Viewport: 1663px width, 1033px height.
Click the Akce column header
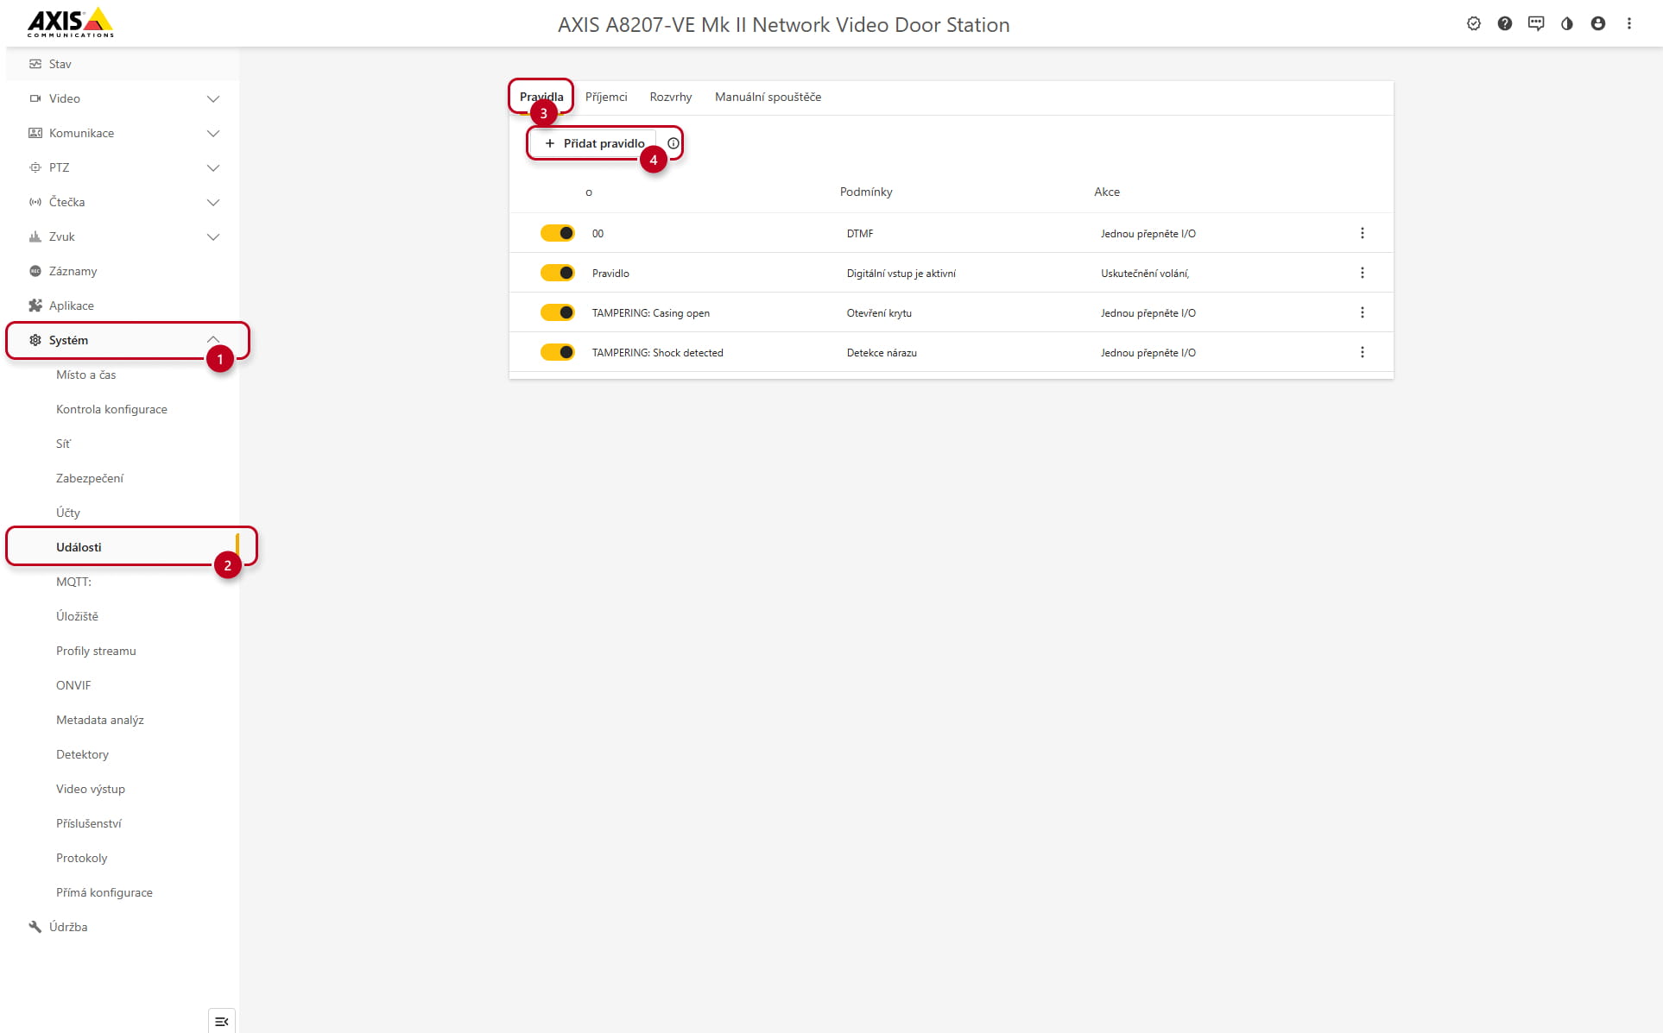pos(1107,192)
